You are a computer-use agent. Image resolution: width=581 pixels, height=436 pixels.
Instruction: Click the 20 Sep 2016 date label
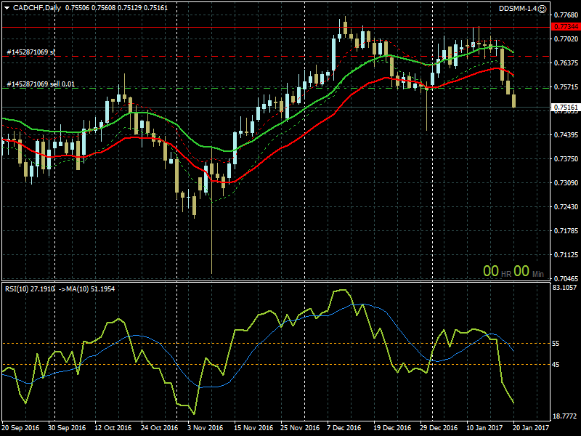20,428
